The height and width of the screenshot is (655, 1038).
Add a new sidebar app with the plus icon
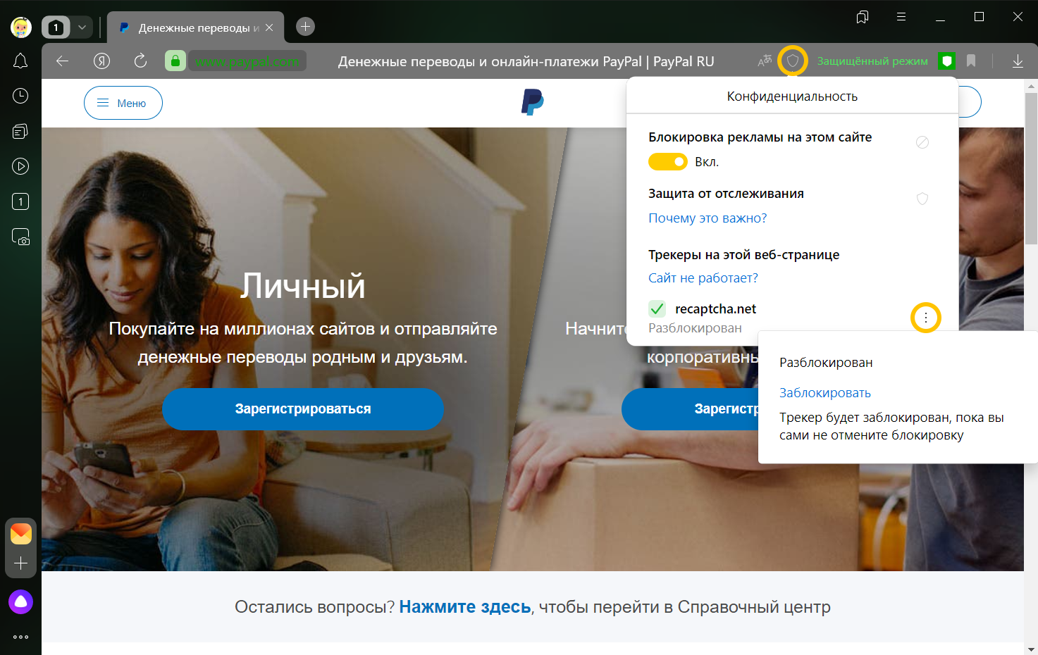20,563
